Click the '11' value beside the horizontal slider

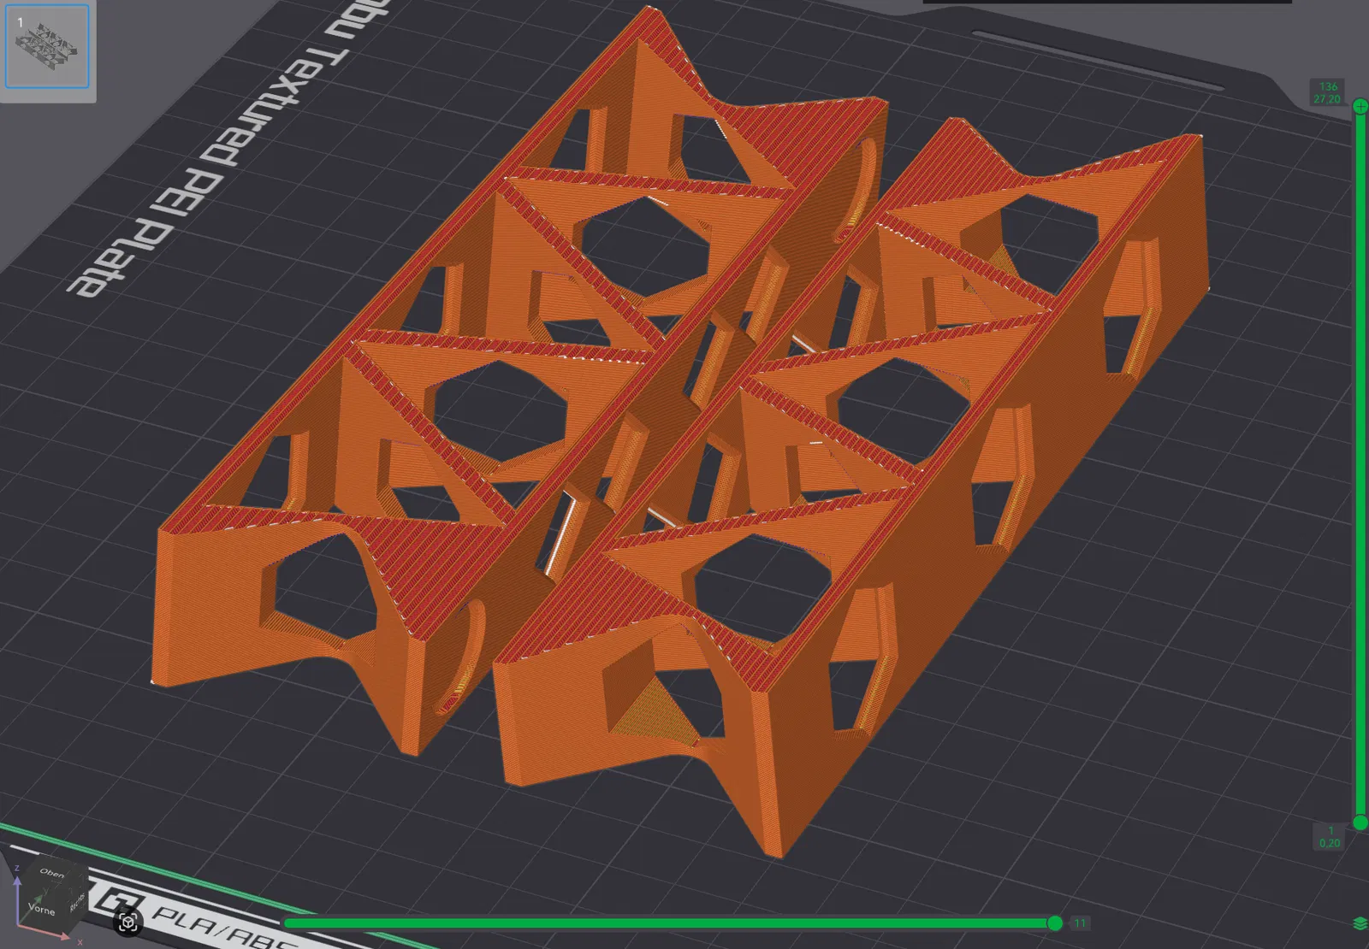tap(1080, 923)
